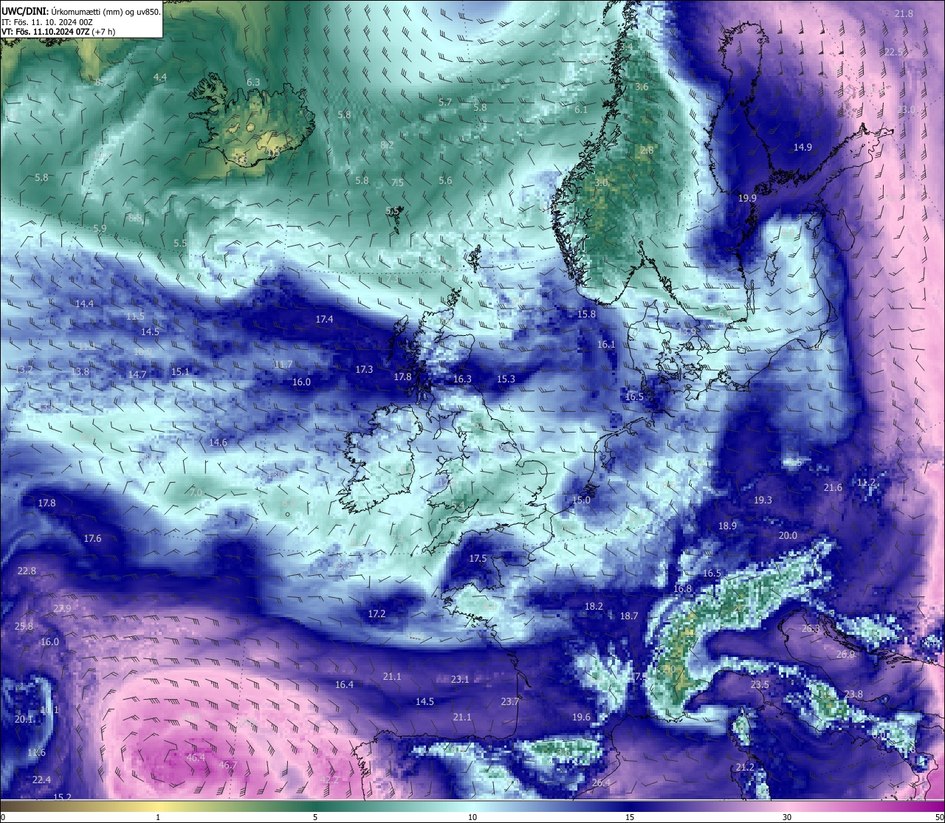Screen dimensions: 945x823
Task: Click the 25.8 value at left edge
Action: click(24, 627)
